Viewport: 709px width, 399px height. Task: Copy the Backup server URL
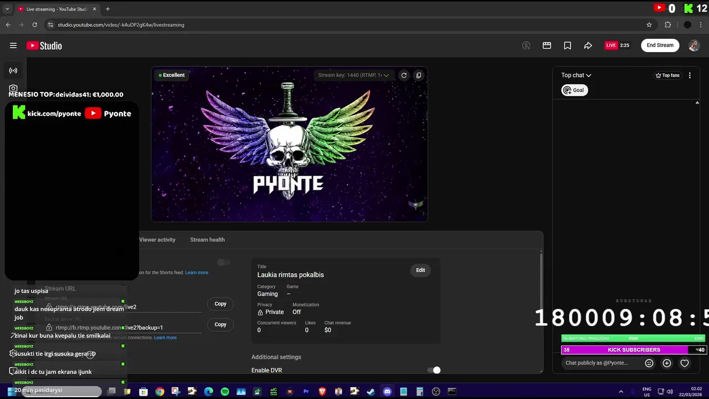click(x=220, y=324)
